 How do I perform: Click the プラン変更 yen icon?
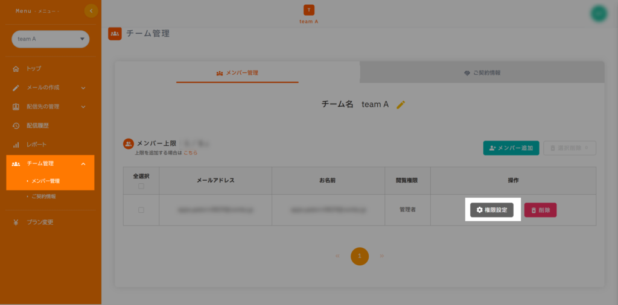tap(16, 222)
